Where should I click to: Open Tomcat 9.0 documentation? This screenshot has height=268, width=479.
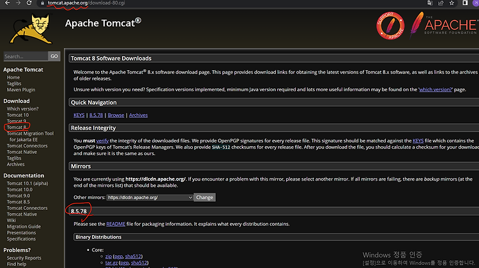coord(19,196)
